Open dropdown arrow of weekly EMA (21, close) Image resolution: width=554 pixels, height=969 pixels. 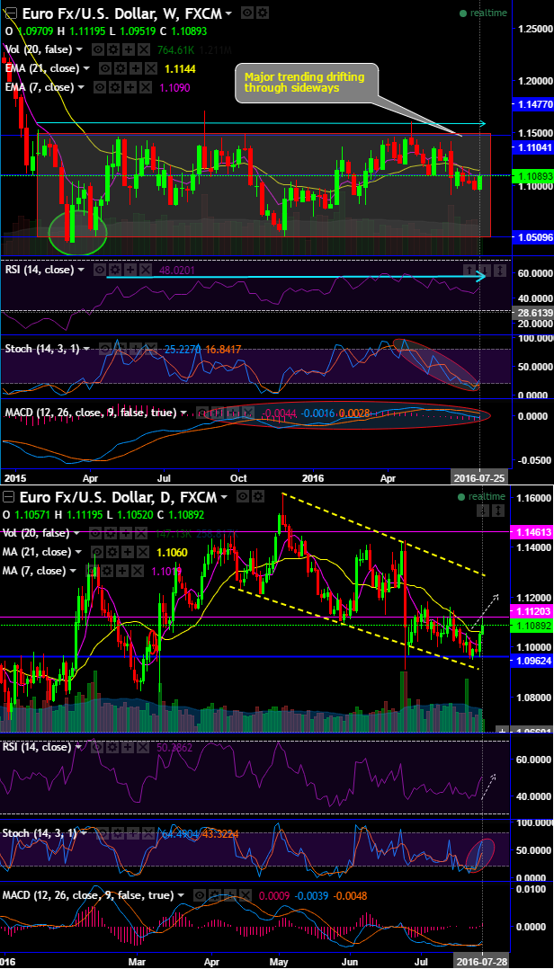[86, 68]
